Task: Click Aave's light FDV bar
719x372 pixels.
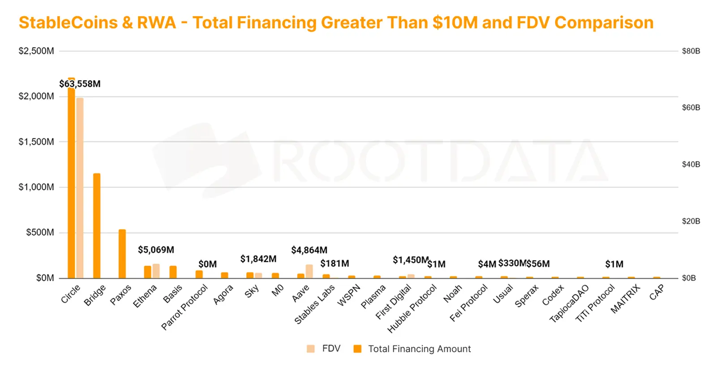Action: 309,271
